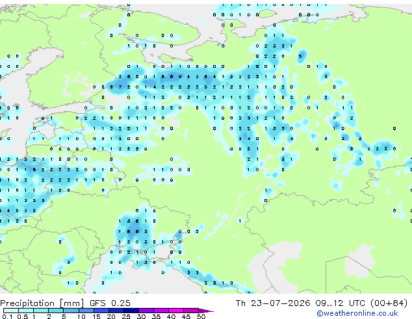
Task: Click the '40' legend scale label
Action: [171, 316]
